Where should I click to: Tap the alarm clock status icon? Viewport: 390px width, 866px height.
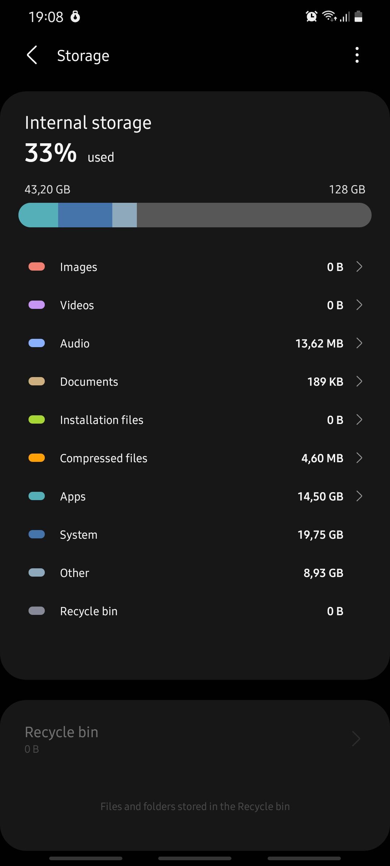coord(311,16)
